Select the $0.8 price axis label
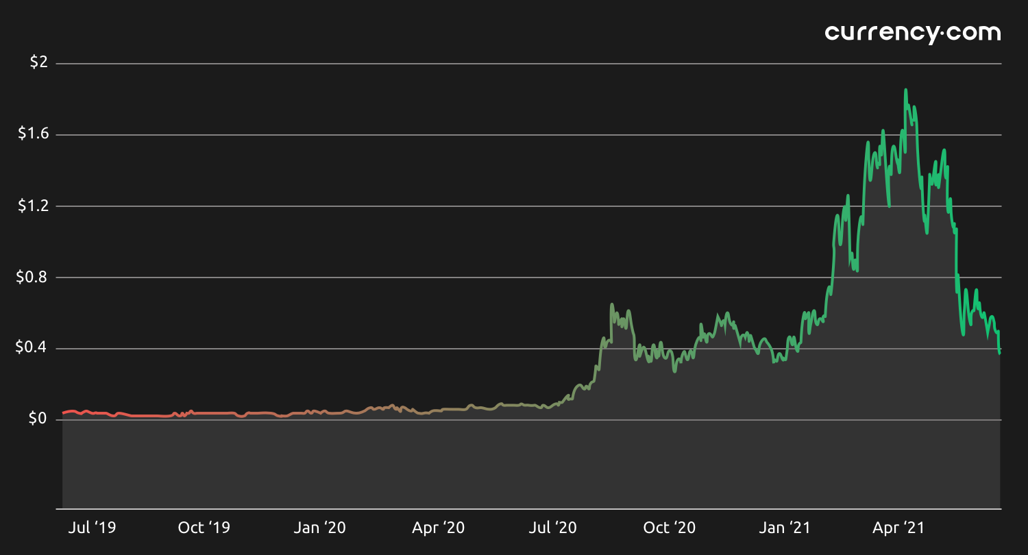Viewport: 1028px width, 555px height. click(33, 277)
